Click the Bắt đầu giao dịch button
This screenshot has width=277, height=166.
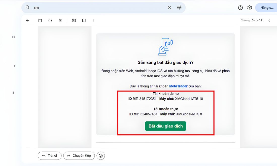coord(165,126)
